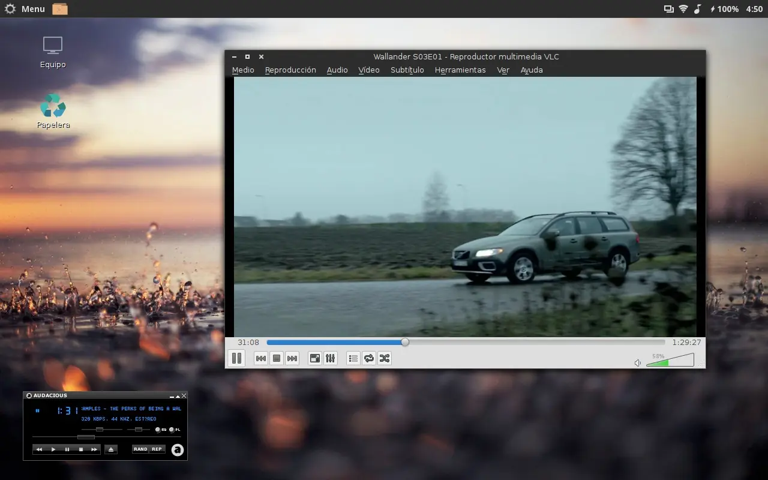Image resolution: width=768 pixels, height=480 pixels.
Task: Jump to previous media in VLC
Action: tap(261, 359)
